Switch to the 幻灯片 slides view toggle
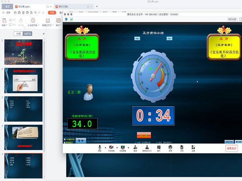 pos(27,34)
